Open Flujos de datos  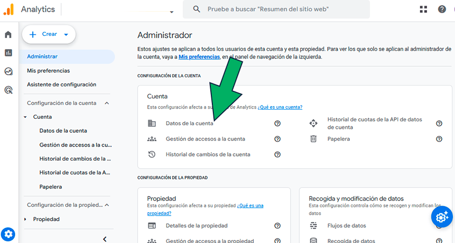347,226
